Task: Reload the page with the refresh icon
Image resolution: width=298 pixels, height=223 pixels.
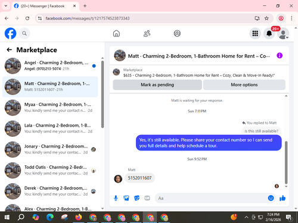Action: click(27, 18)
